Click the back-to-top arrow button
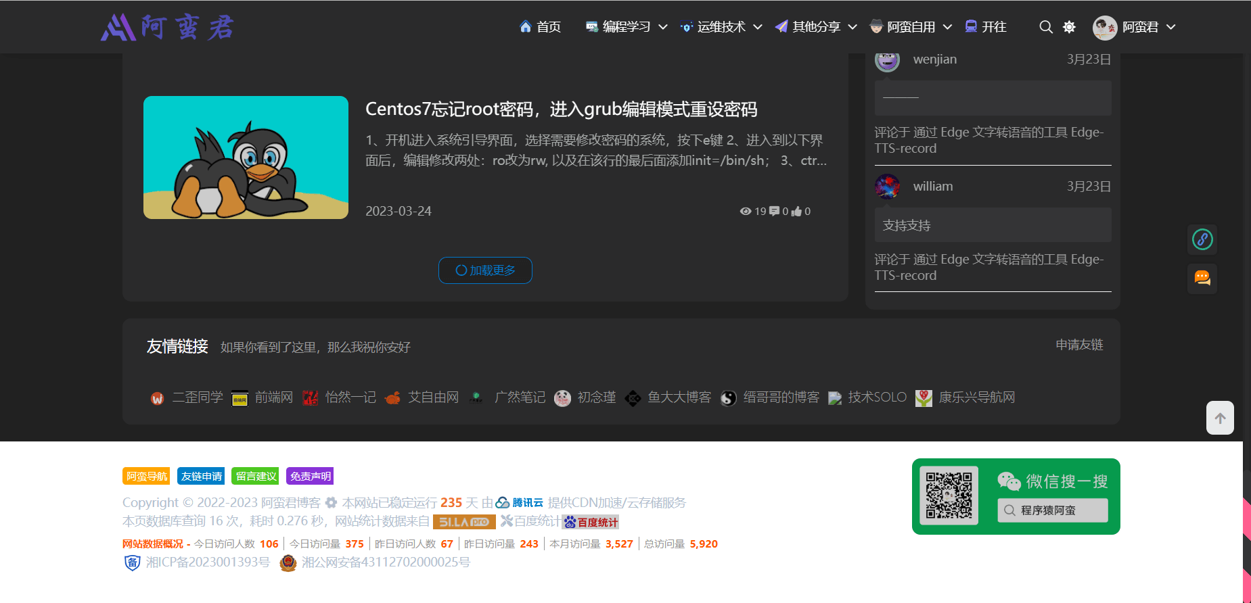This screenshot has width=1251, height=603. pyautogui.click(x=1220, y=418)
